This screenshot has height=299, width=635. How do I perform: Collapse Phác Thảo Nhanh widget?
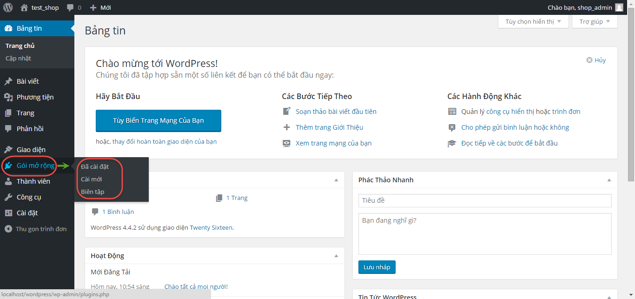tap(609, 180)
